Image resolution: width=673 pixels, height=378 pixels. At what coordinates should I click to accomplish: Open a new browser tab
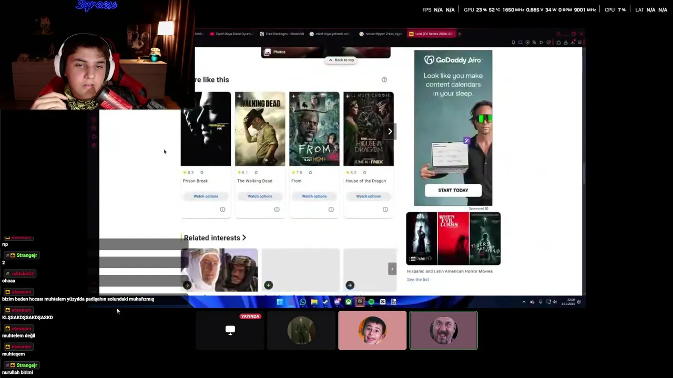[460, 34]
